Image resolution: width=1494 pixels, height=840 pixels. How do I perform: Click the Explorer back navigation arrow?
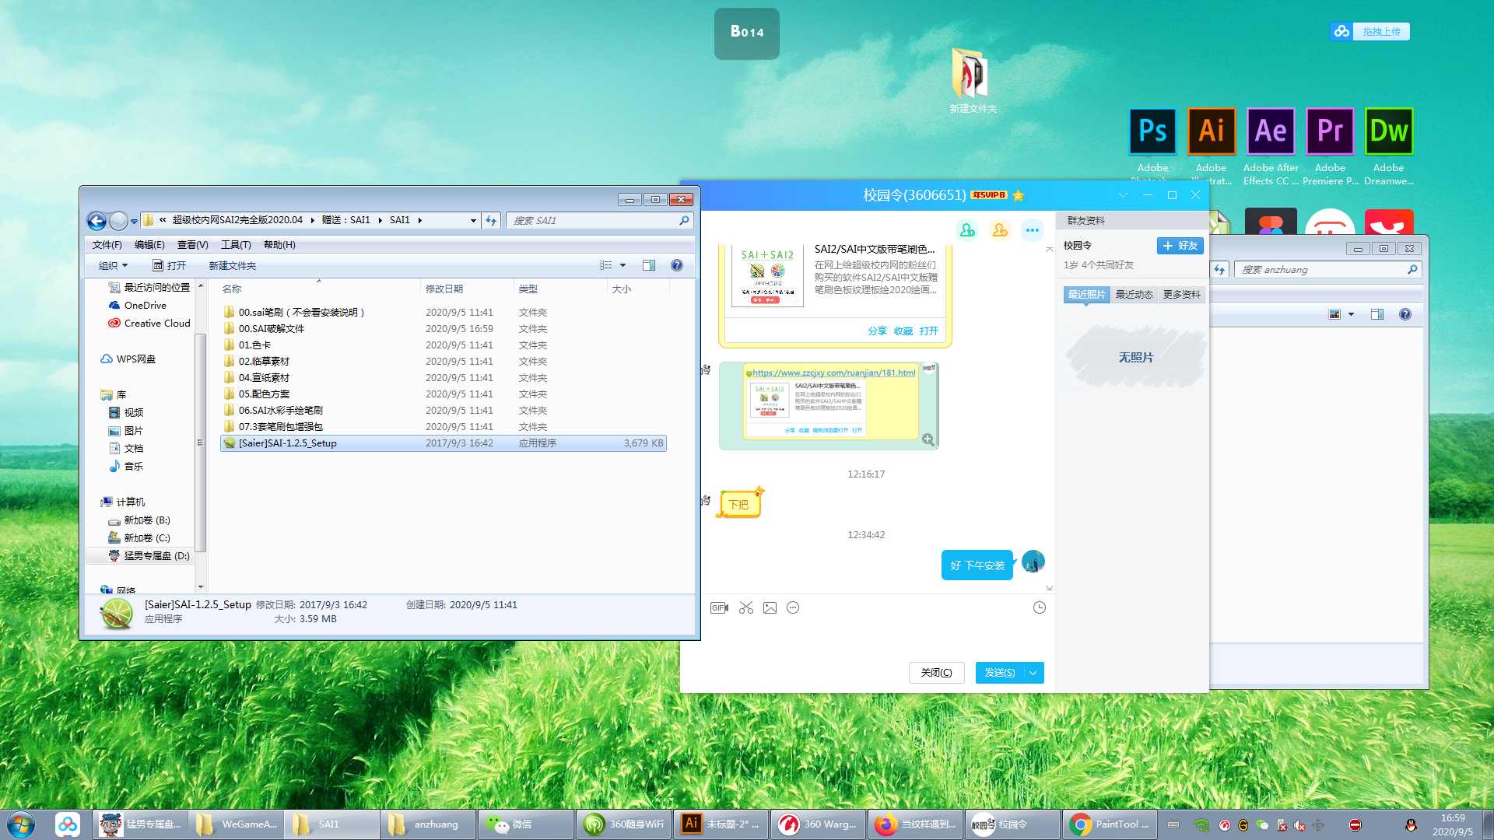[x=96, y=221]
